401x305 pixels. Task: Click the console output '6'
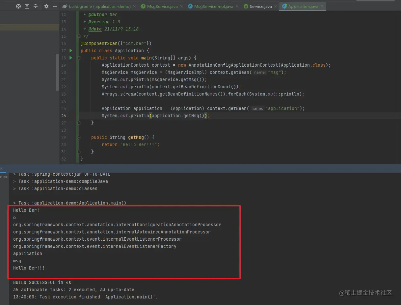click(x=14, y=217)
